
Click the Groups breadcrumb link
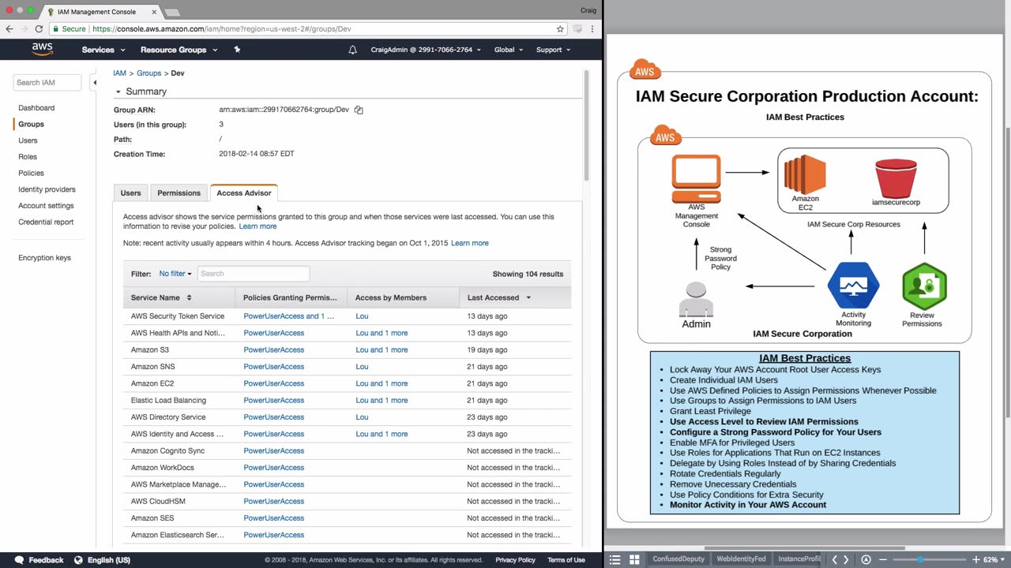148,73
